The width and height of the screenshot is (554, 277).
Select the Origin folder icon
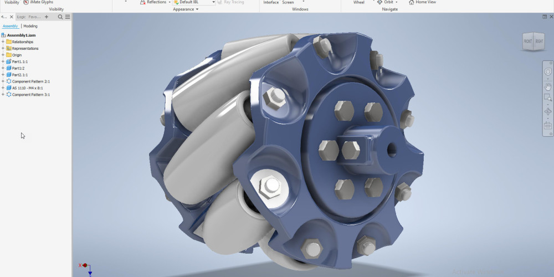[x=9, y=55]
